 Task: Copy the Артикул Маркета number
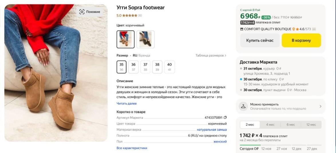tap(225, 118)
